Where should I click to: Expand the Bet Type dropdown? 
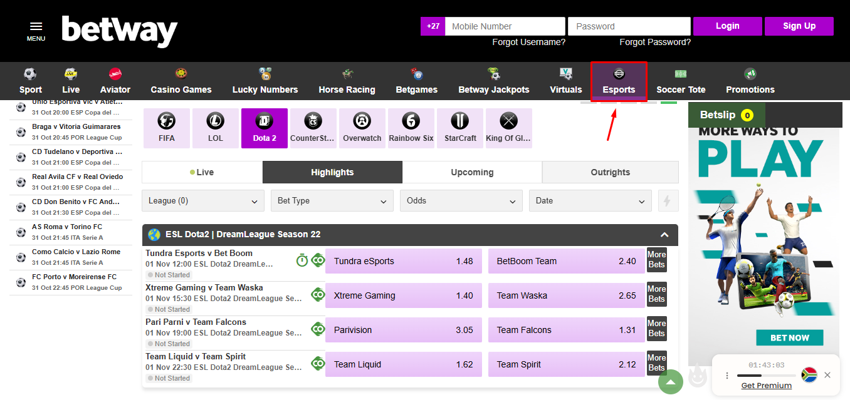332,201
